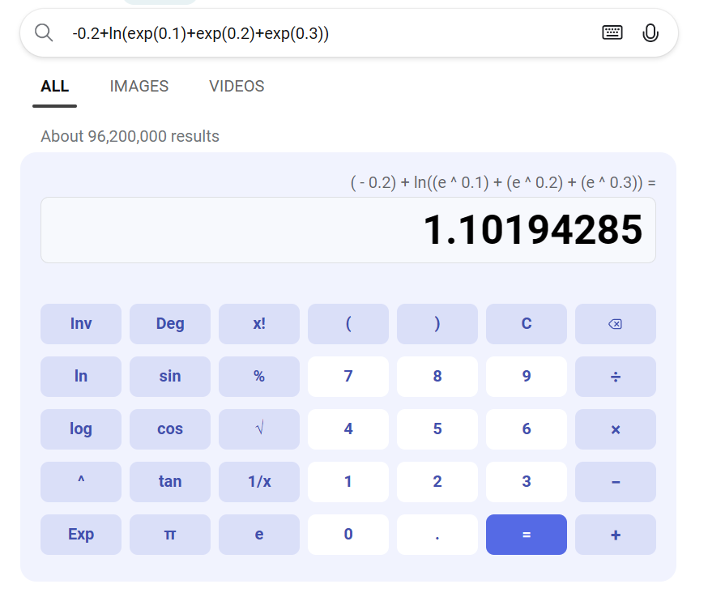The height and width of the screenshot is (597, 725).
Task: Tap digit 8 on keypad
Action: 437,377
